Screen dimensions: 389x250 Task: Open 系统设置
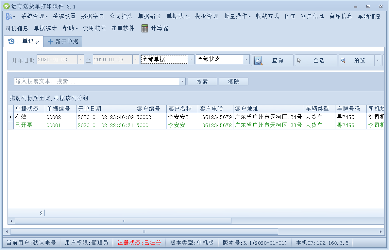point(64,16)
